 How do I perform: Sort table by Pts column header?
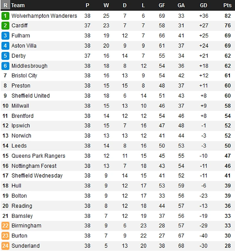227,5
